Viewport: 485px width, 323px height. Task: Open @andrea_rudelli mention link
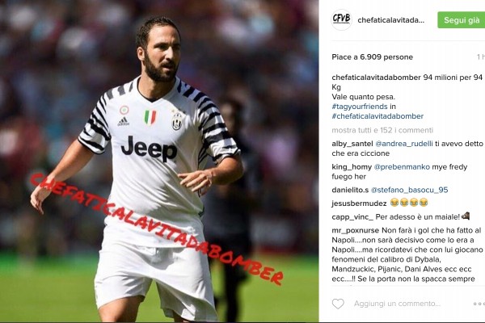(x=404, y=144)
